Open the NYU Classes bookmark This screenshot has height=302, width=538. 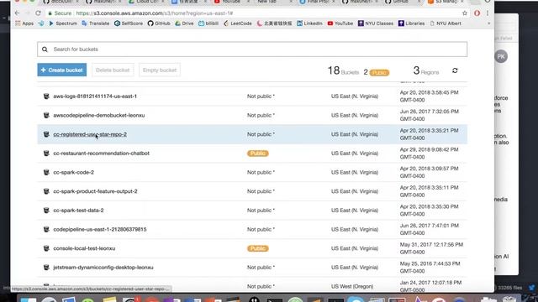(376, 23)
